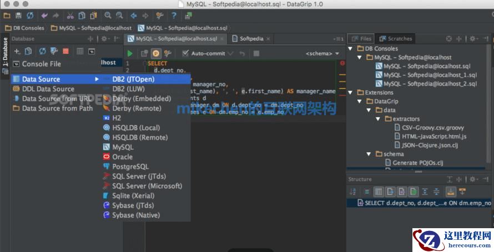
Task: Collapse MySQL - Softpedia@localhost folder in Scratches
Action: (360, 58)
